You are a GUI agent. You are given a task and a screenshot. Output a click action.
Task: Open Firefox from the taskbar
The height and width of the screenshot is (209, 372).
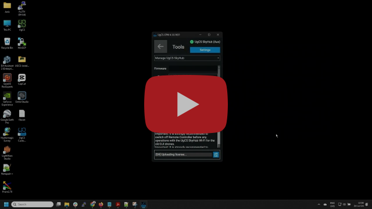click(101, 204)
